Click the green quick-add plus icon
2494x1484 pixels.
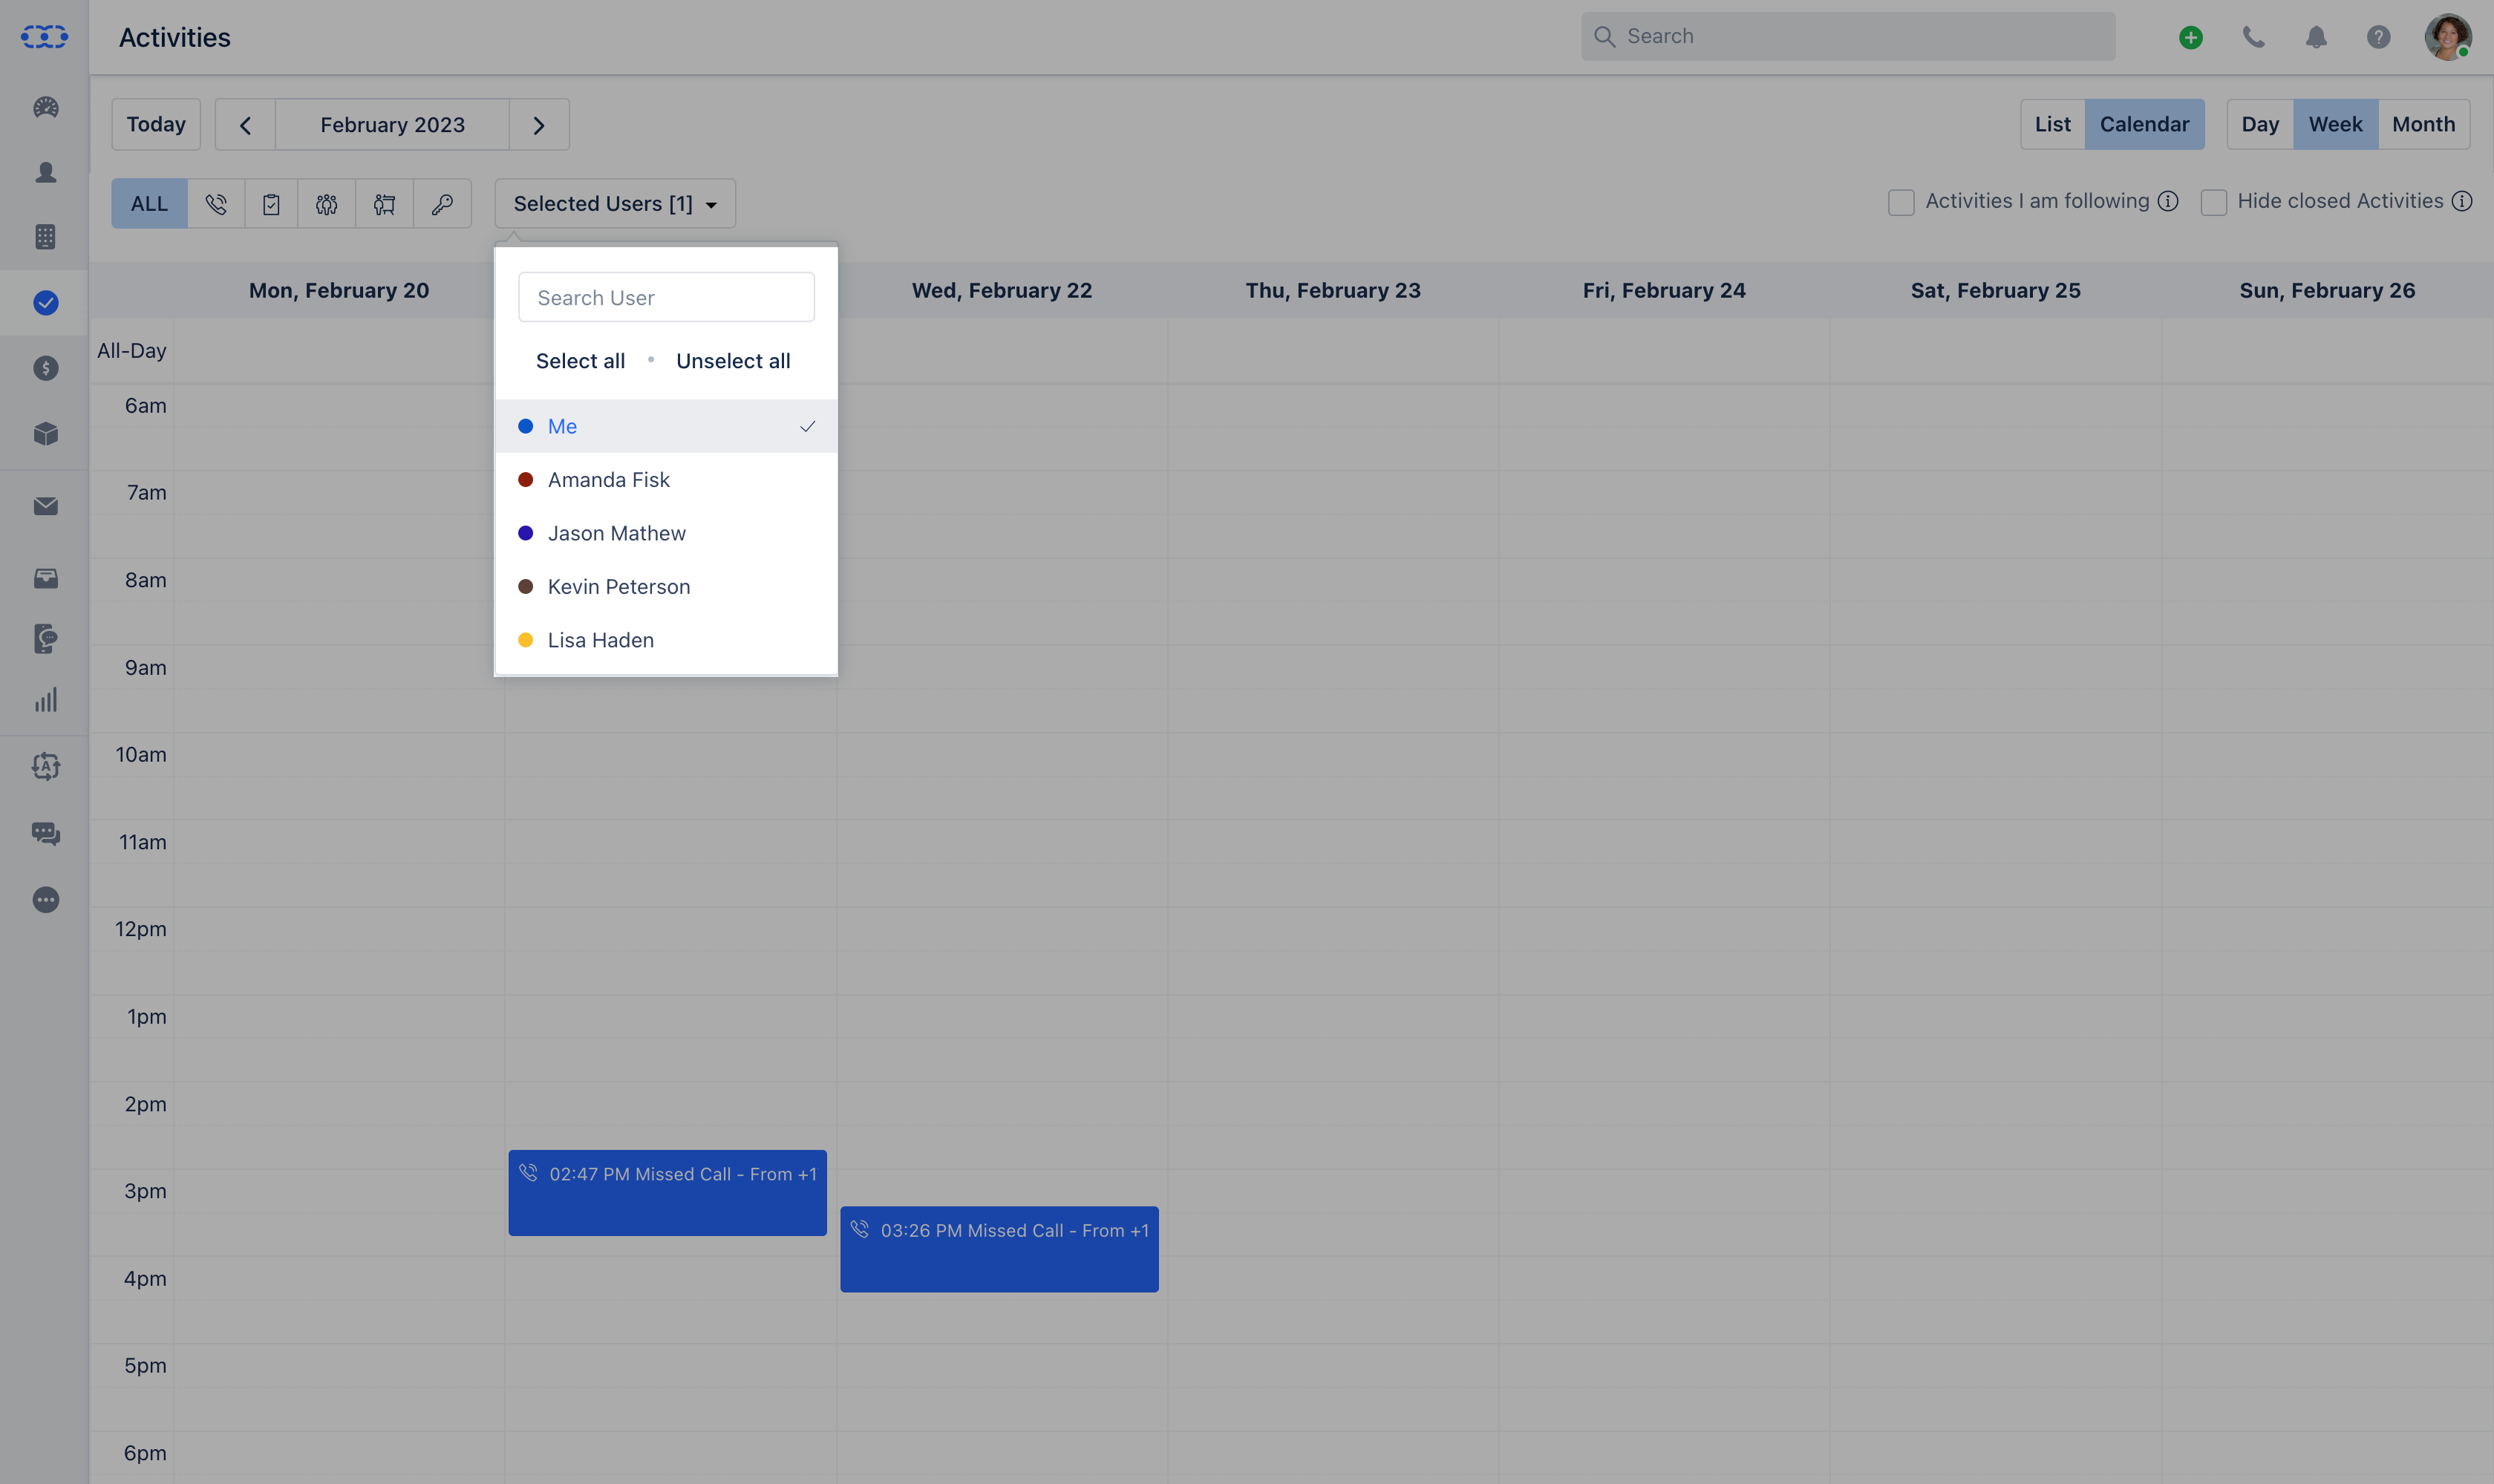click(2191, 37)
